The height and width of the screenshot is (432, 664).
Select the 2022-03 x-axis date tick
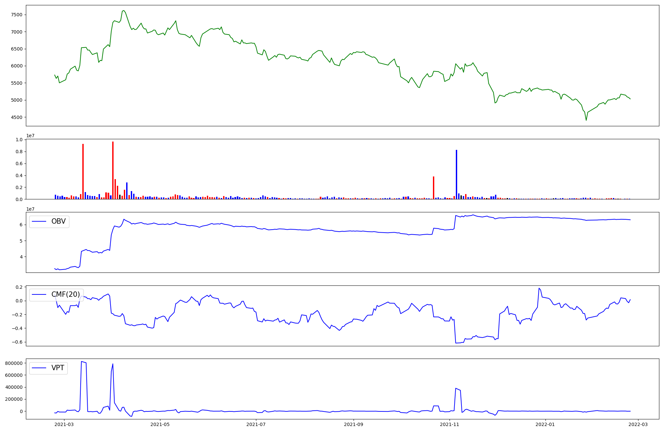pyautogui.click(x=638, y=424)
